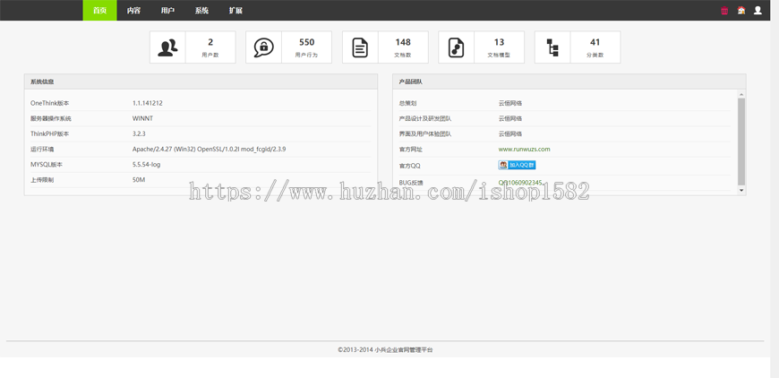Click the BUG反馈 label
The height and width of the screenshot is (378, 779).
point(411,183)
